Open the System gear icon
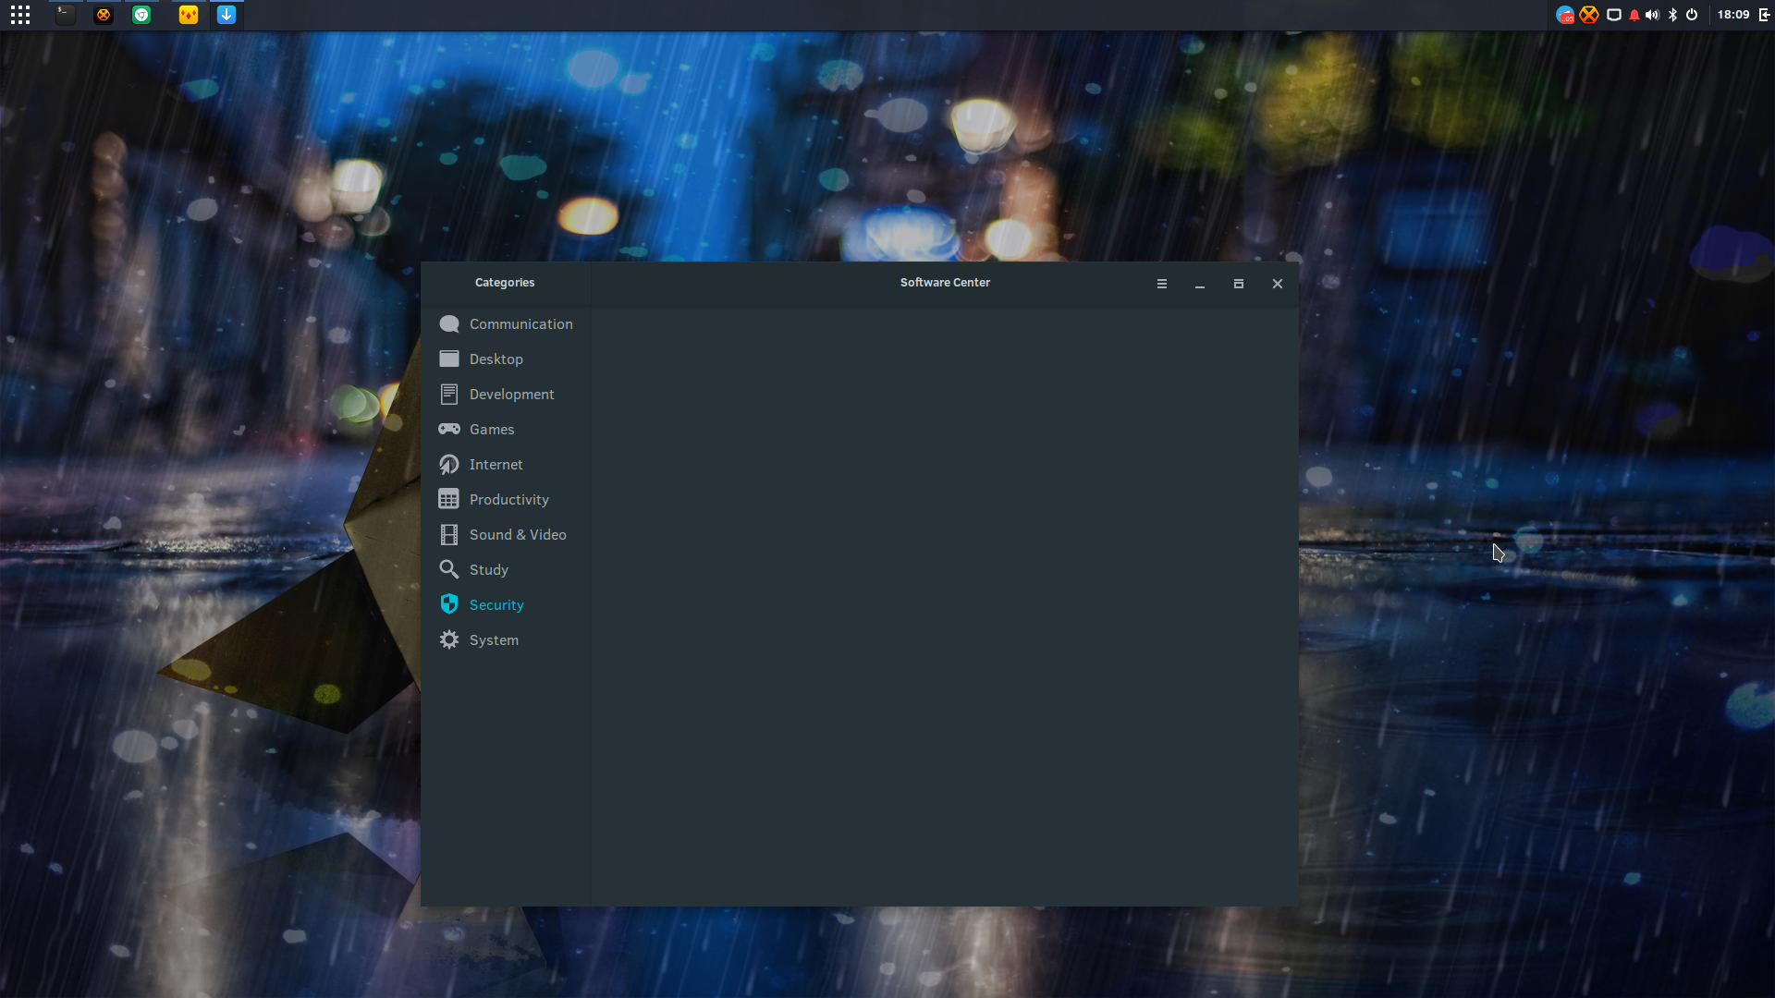Viewport: 1775px width, 998px height. click(x=449, y=640)
